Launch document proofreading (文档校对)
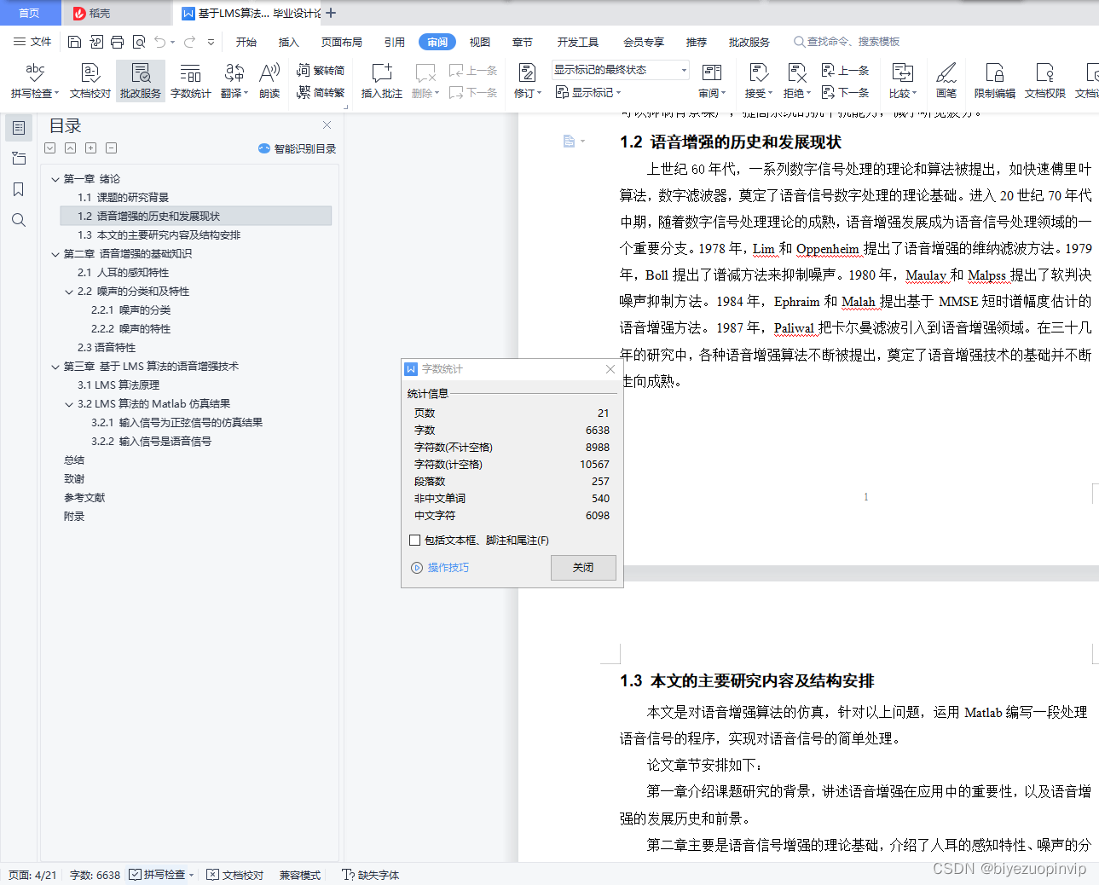The width and height of the screenshot is (1099, 885). pyautogui.click(x=89, y=81)
